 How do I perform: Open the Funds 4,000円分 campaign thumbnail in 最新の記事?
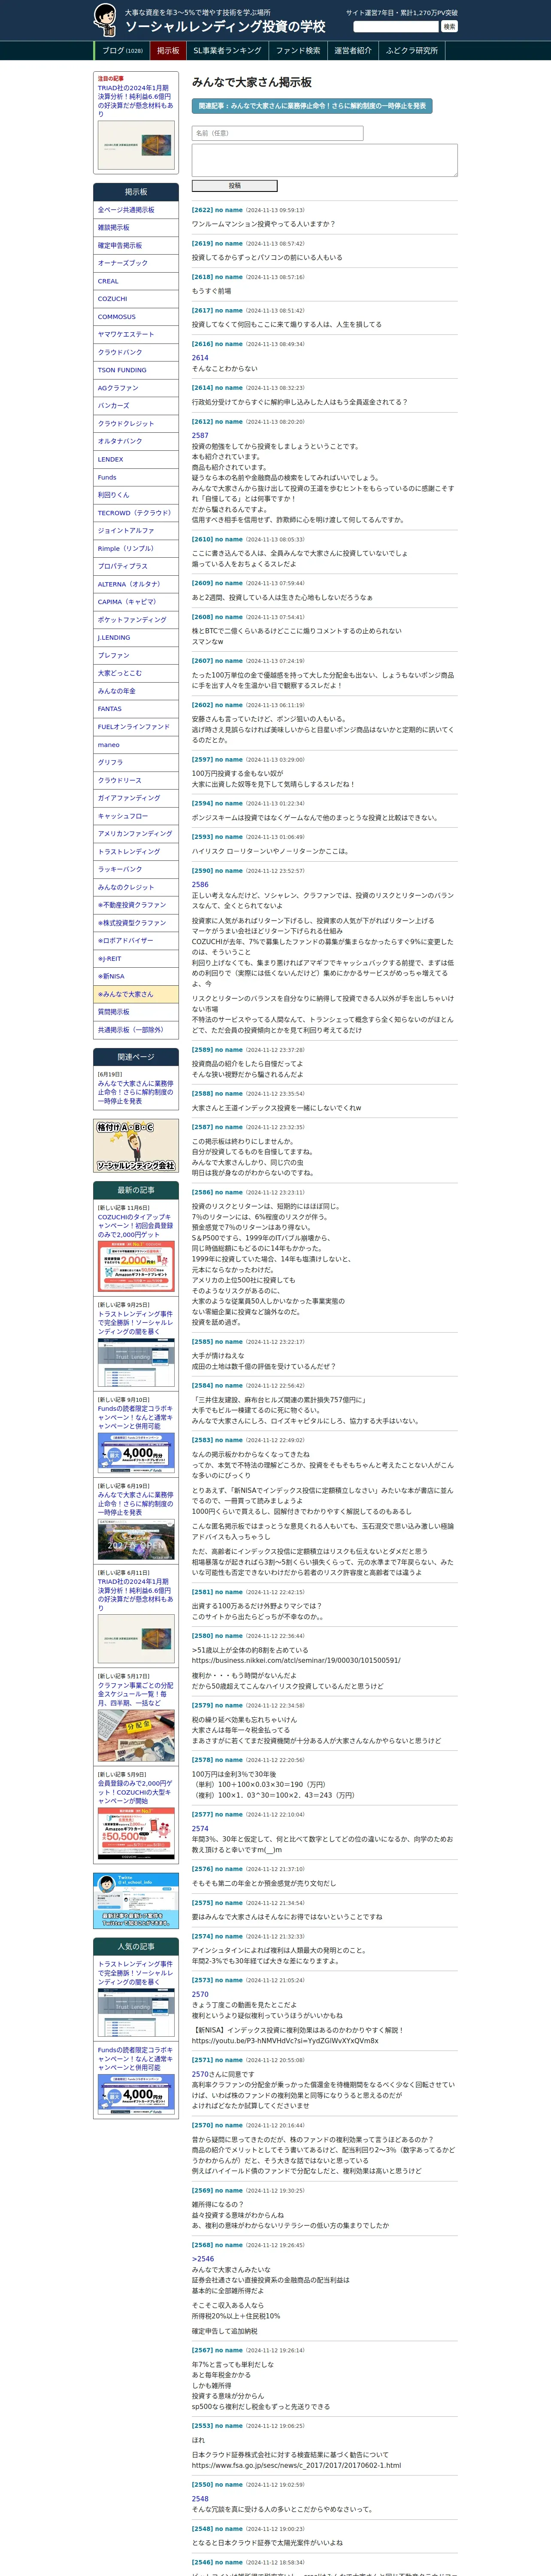point(136,1453)
